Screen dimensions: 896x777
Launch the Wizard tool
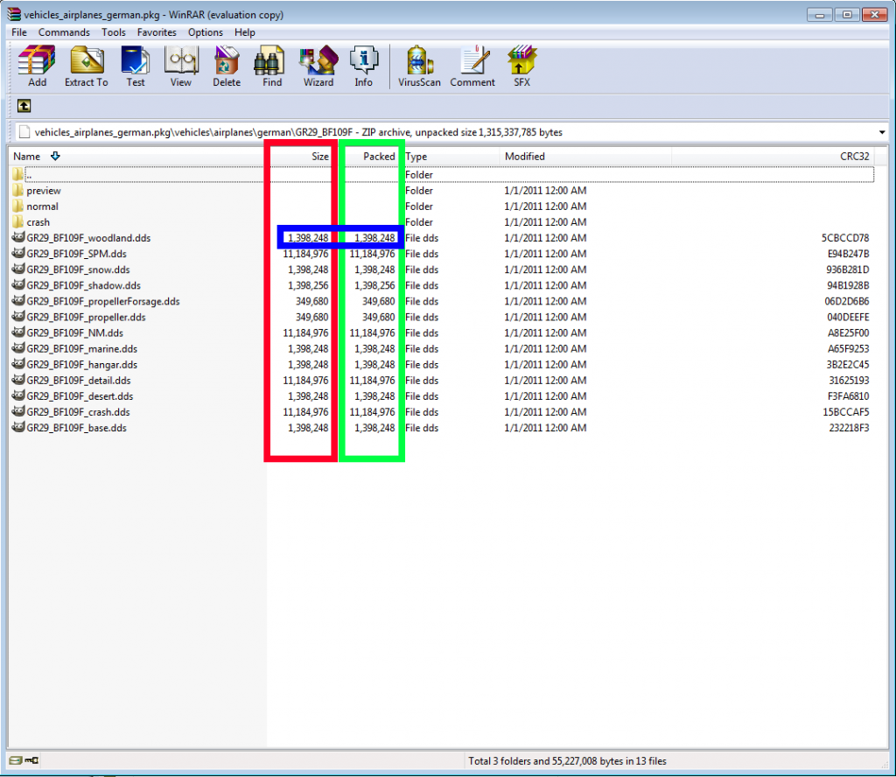point(318,66)
